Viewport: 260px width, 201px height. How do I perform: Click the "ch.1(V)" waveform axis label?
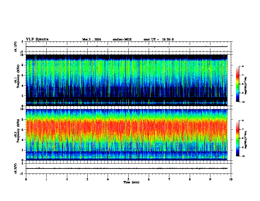pyautogui.click(x=16, y=47)
